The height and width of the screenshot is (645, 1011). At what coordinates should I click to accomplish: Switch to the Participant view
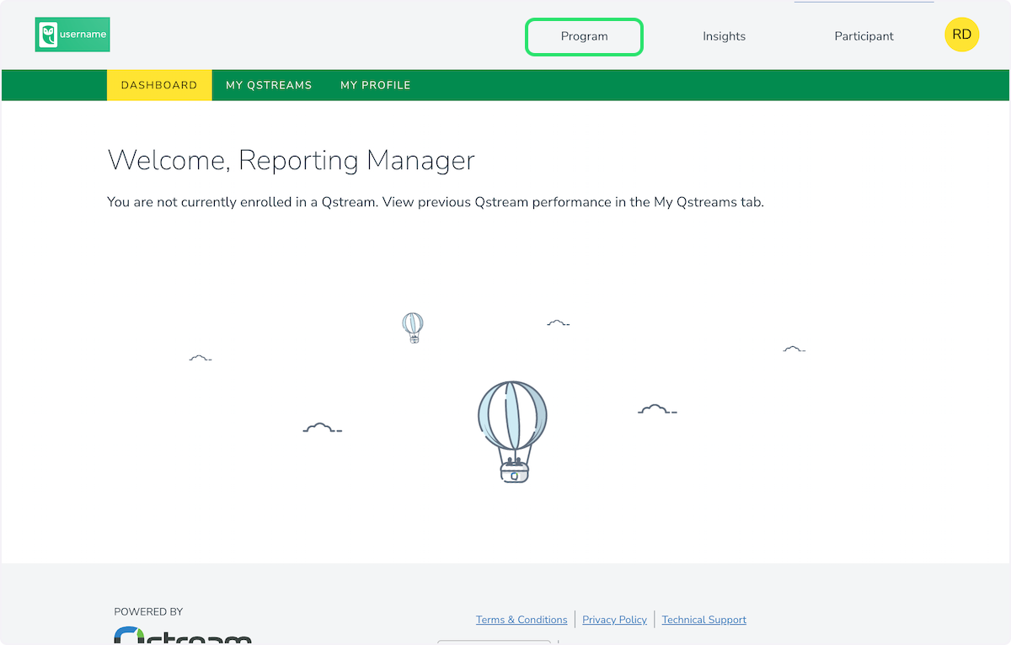[864, 36]
